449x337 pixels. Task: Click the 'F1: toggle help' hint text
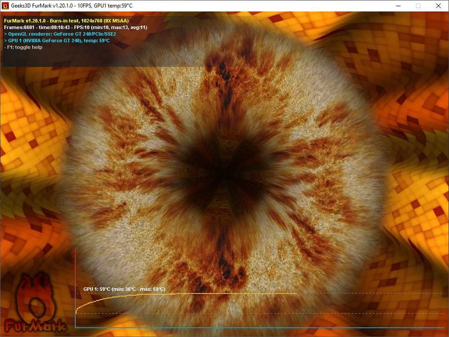[23, 47]
